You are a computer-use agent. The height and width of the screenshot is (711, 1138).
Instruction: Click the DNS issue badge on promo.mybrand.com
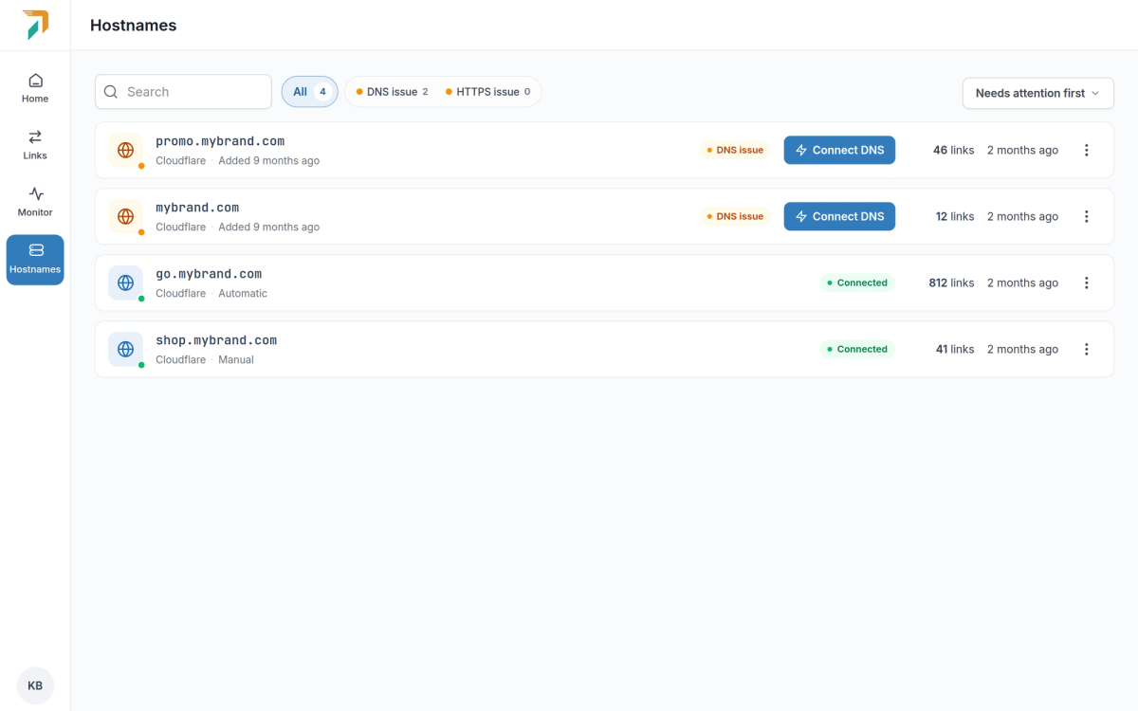click(x=735, y=150)
